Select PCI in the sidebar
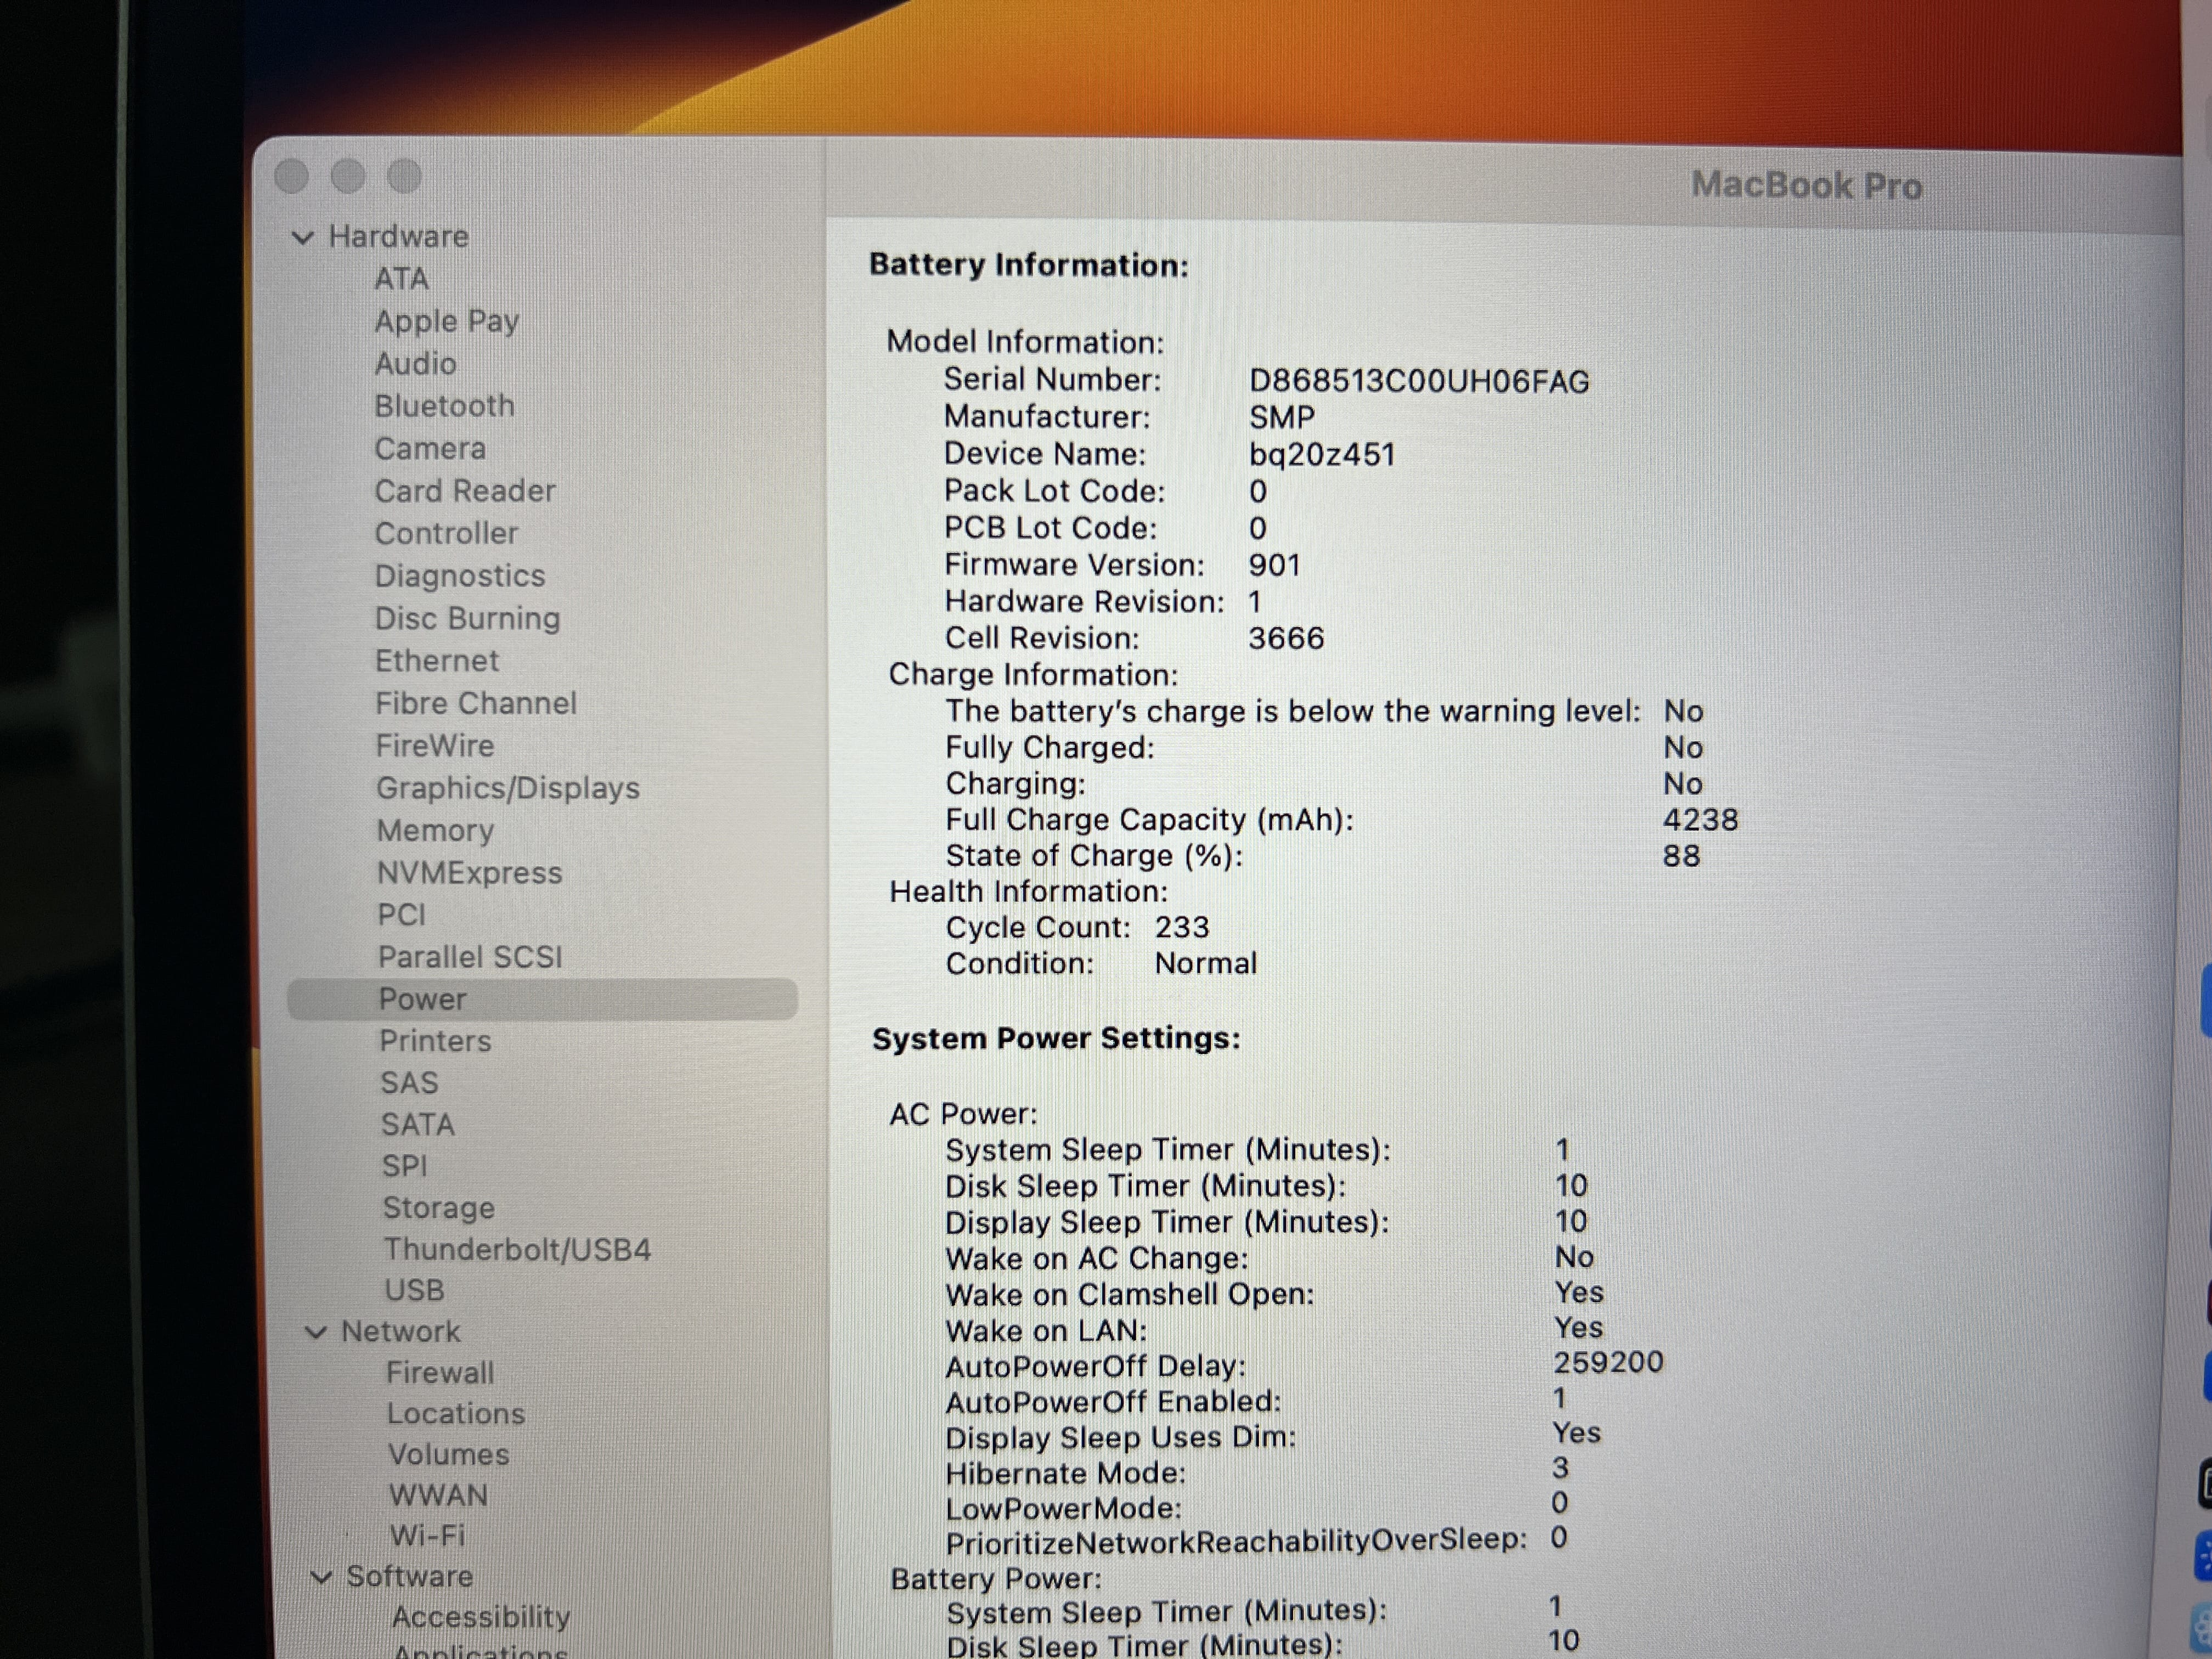This screenshot has width=2212, height=1659. 401,914
